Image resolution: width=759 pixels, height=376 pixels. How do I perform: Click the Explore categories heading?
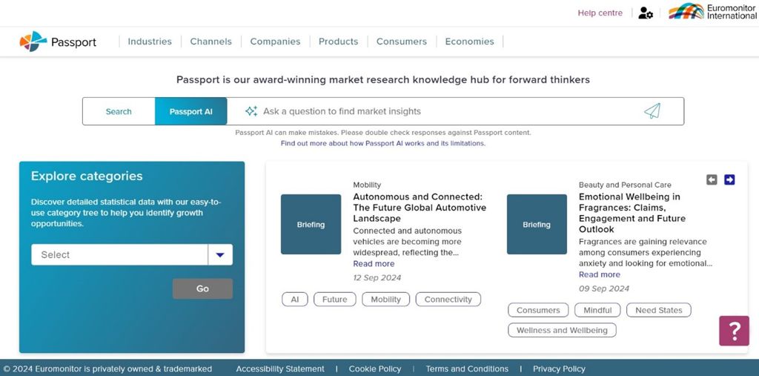pos(87,176)
